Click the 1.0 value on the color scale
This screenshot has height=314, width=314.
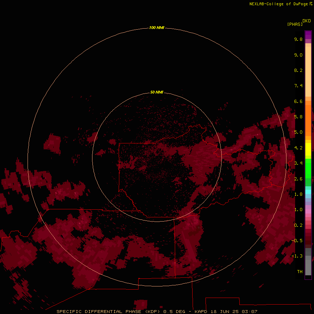[x=298, y=210]
